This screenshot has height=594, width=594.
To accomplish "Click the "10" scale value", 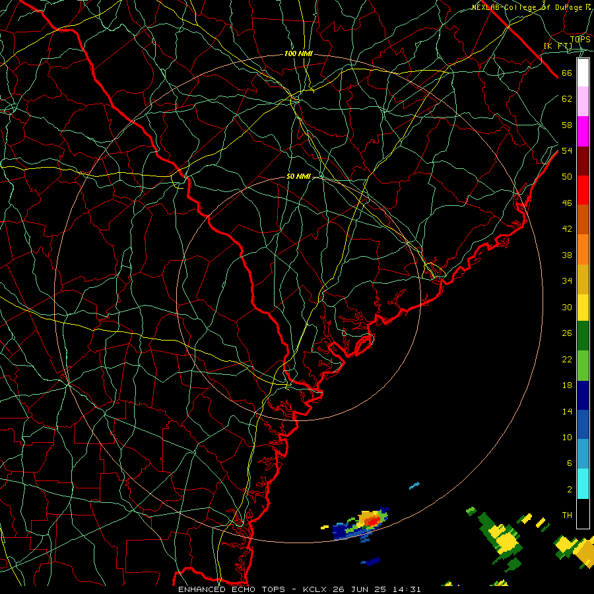I will coord(567,438).
